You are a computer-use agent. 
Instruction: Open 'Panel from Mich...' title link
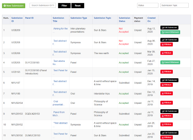click(x=59, y=114)
